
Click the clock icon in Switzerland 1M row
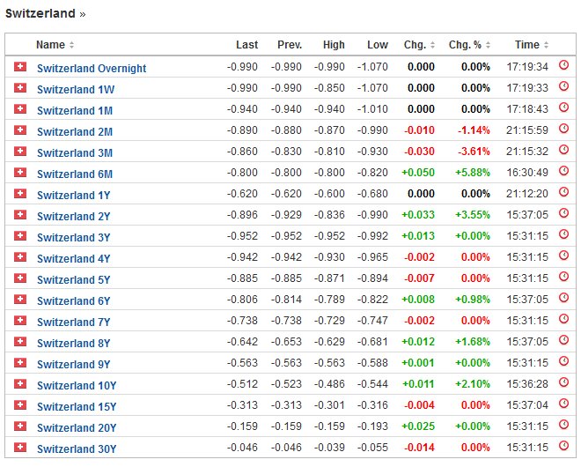[563, 107]
